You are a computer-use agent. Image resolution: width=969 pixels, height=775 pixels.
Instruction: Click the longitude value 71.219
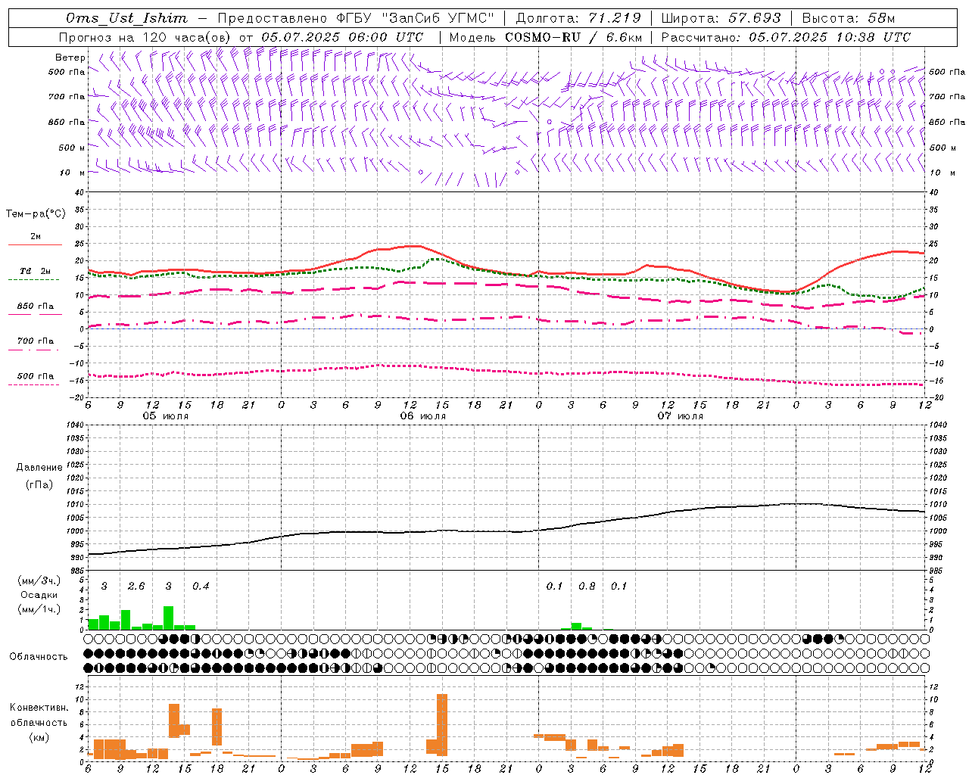tap(615, 18)
